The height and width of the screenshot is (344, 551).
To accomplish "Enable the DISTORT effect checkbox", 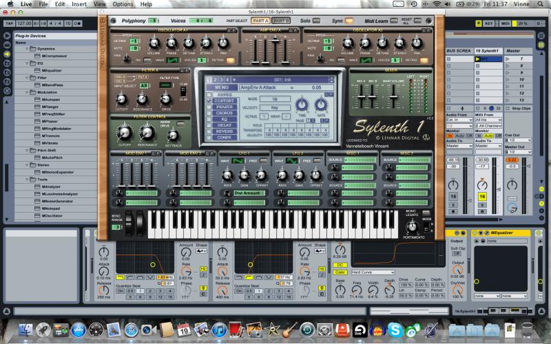I will (209, 100).
